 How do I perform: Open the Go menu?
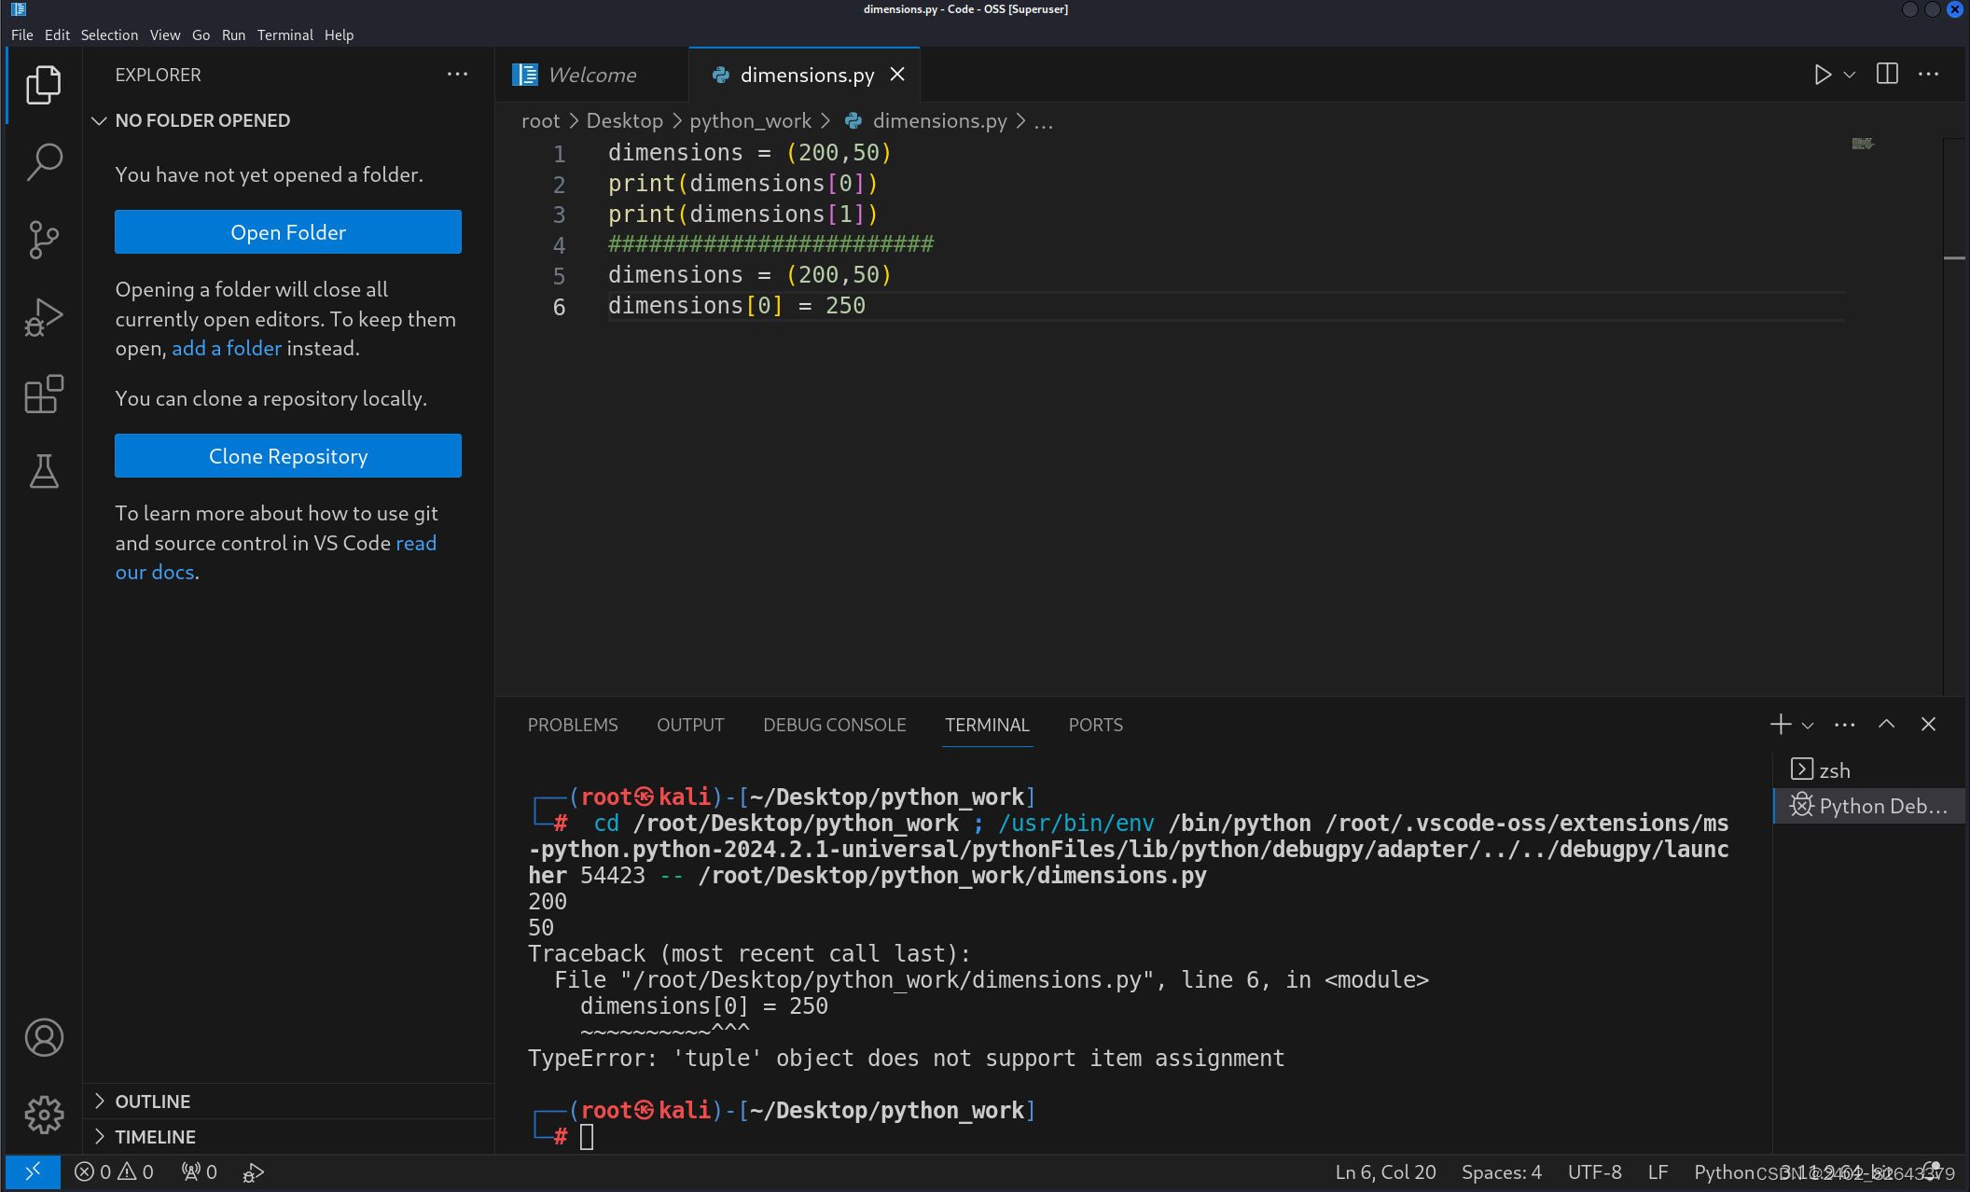coord(201,35)
